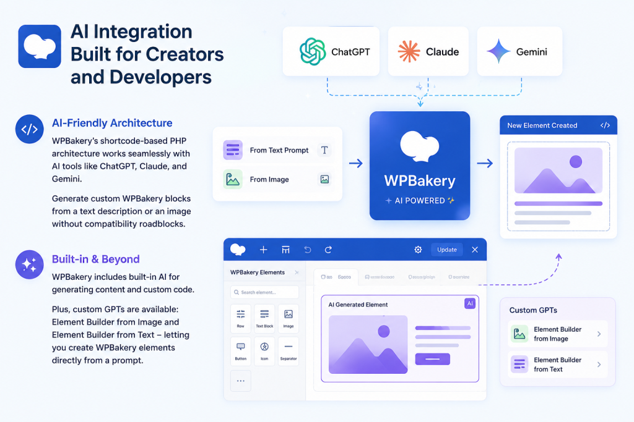
Task: Select the Row element
Action: [x=241, y=319]
